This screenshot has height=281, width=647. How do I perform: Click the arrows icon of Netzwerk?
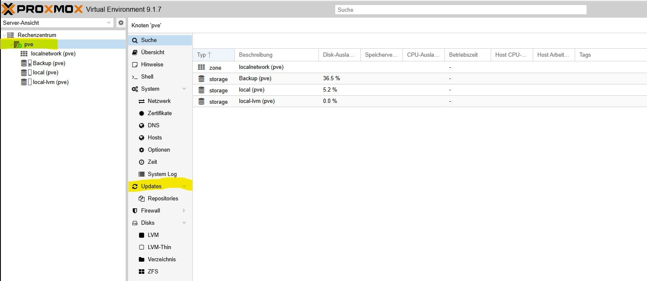pos(142,101)
